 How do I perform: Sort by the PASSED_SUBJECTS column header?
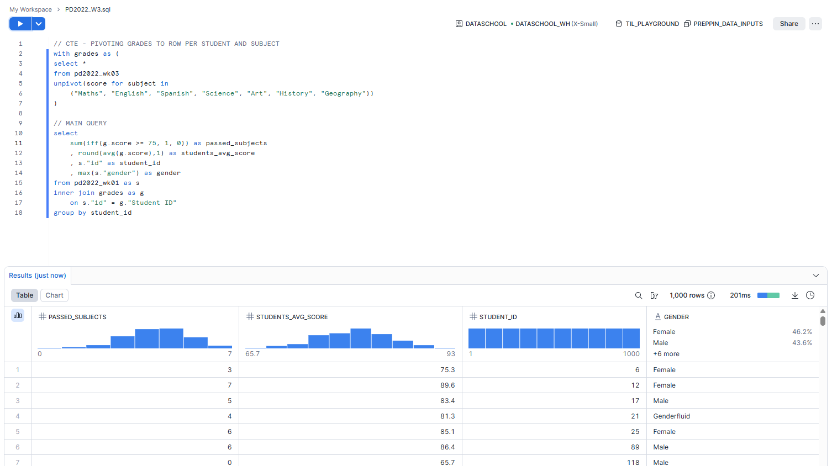[77, 317]
